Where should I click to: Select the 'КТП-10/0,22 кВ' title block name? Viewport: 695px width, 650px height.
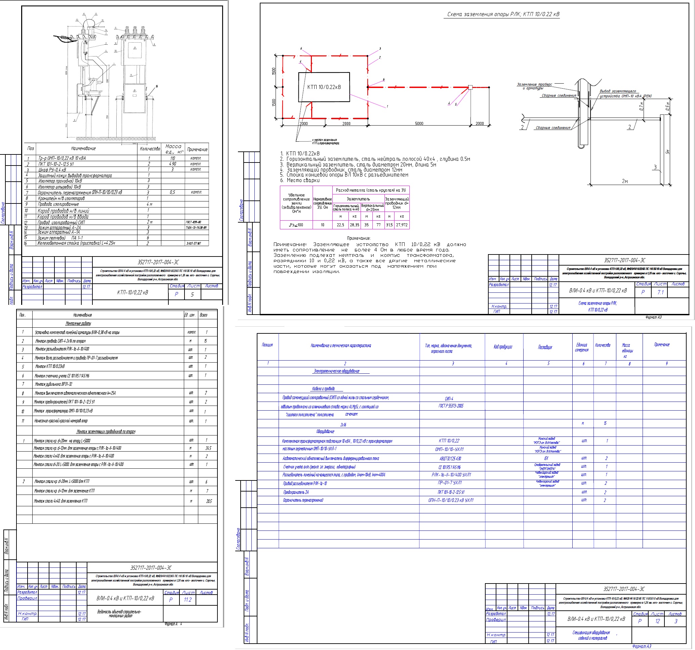coord(132,292)
